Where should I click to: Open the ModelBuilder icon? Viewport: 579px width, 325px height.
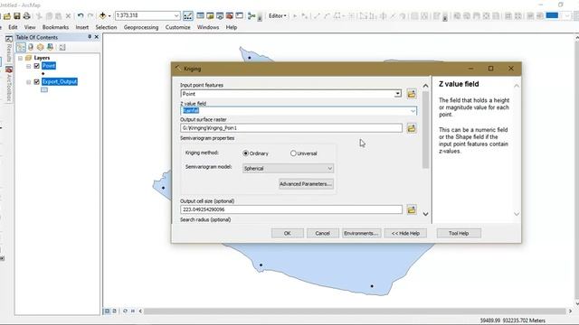252,16
